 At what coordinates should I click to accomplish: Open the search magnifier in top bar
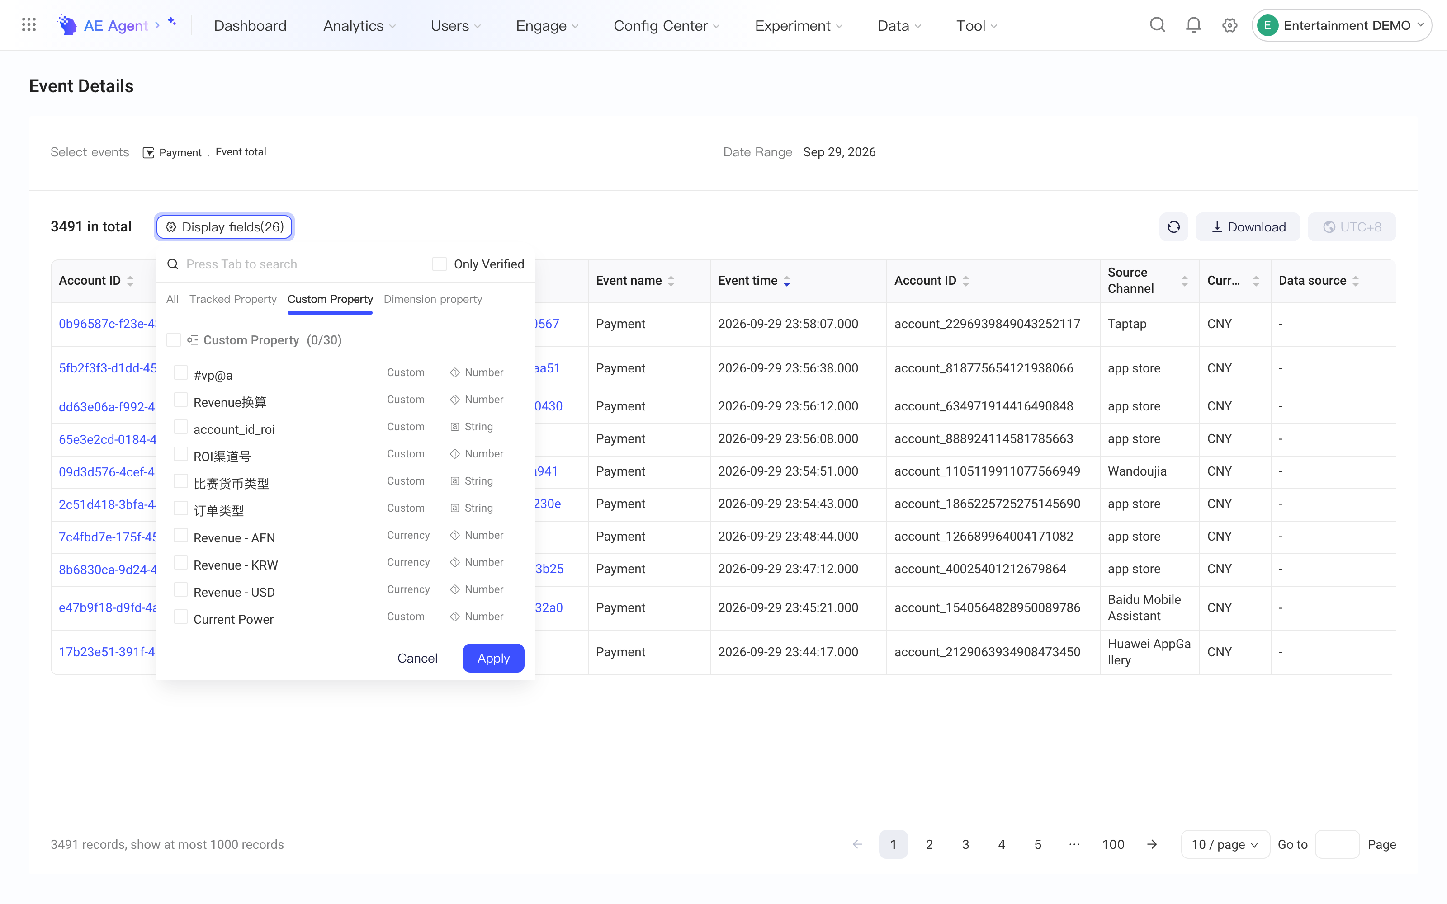(1158, 25)
